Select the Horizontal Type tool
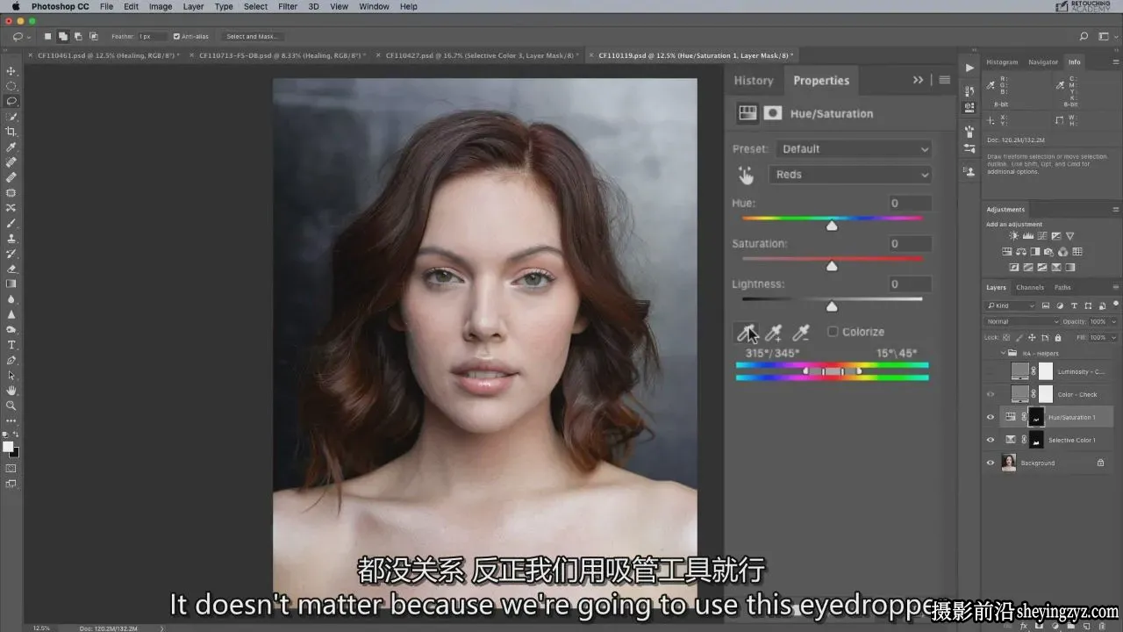 (11, 345)
